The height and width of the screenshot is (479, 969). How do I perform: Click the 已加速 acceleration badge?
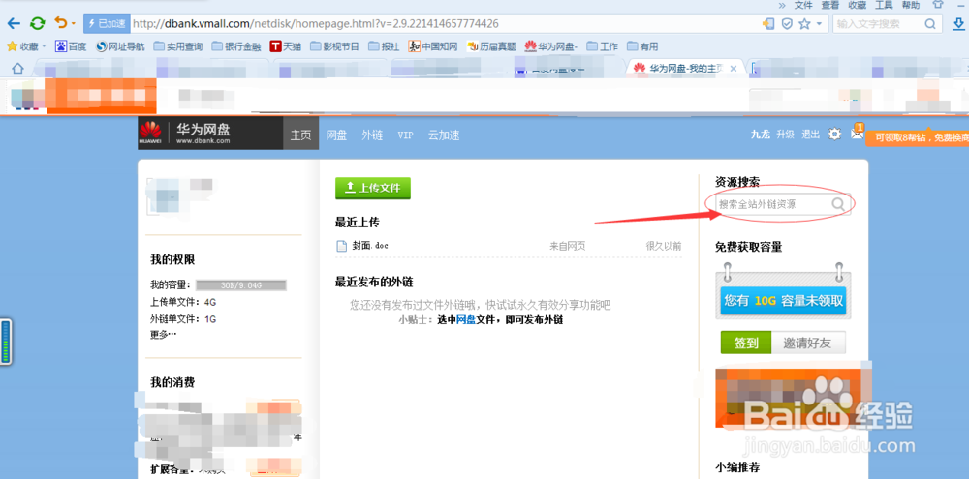point(106,24)
